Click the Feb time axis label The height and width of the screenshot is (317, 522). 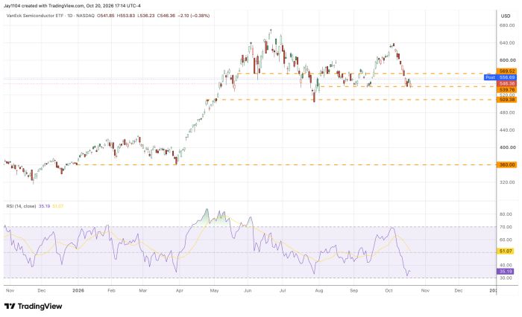click(x=112, y=290)
